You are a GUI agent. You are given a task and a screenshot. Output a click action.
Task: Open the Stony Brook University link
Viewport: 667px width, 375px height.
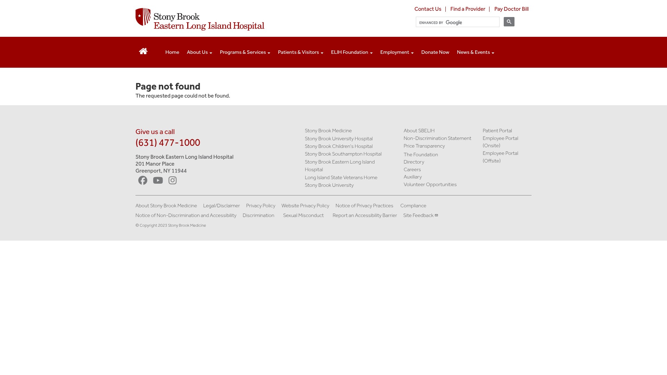[x=329, y=185]
